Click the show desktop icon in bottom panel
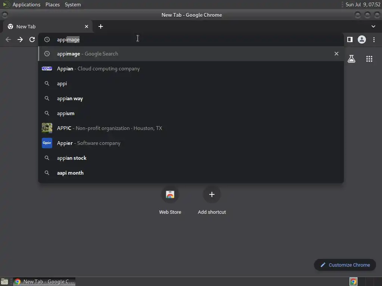The height and width of the screenshot is (286, 382). click(4, 282)
